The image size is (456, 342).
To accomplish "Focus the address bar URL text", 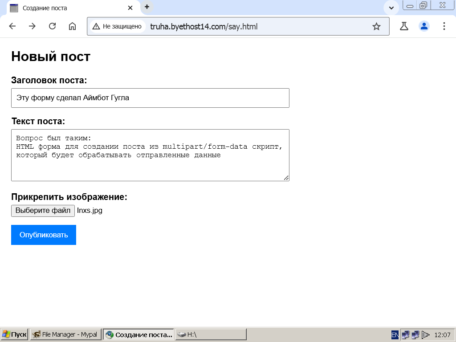I will [x=204, y=27].
